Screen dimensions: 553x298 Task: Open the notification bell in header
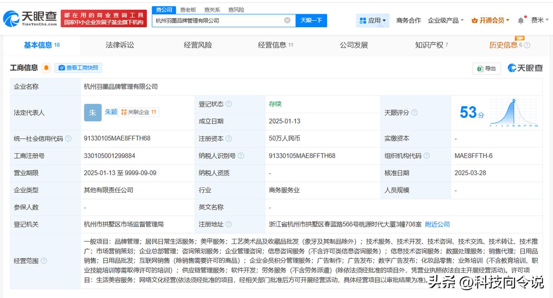coord(521,20)
